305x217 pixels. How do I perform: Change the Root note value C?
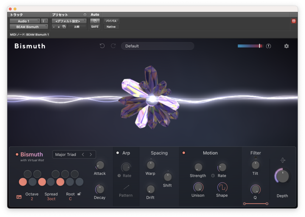coord(70,199)
